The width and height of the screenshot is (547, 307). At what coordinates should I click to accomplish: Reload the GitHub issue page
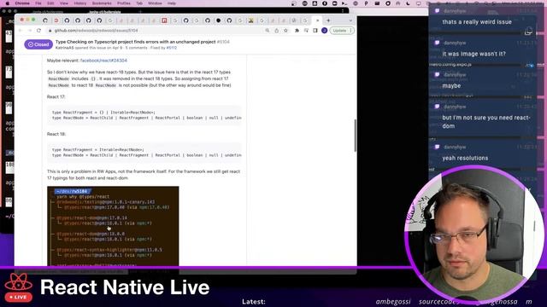coord(38,31)
